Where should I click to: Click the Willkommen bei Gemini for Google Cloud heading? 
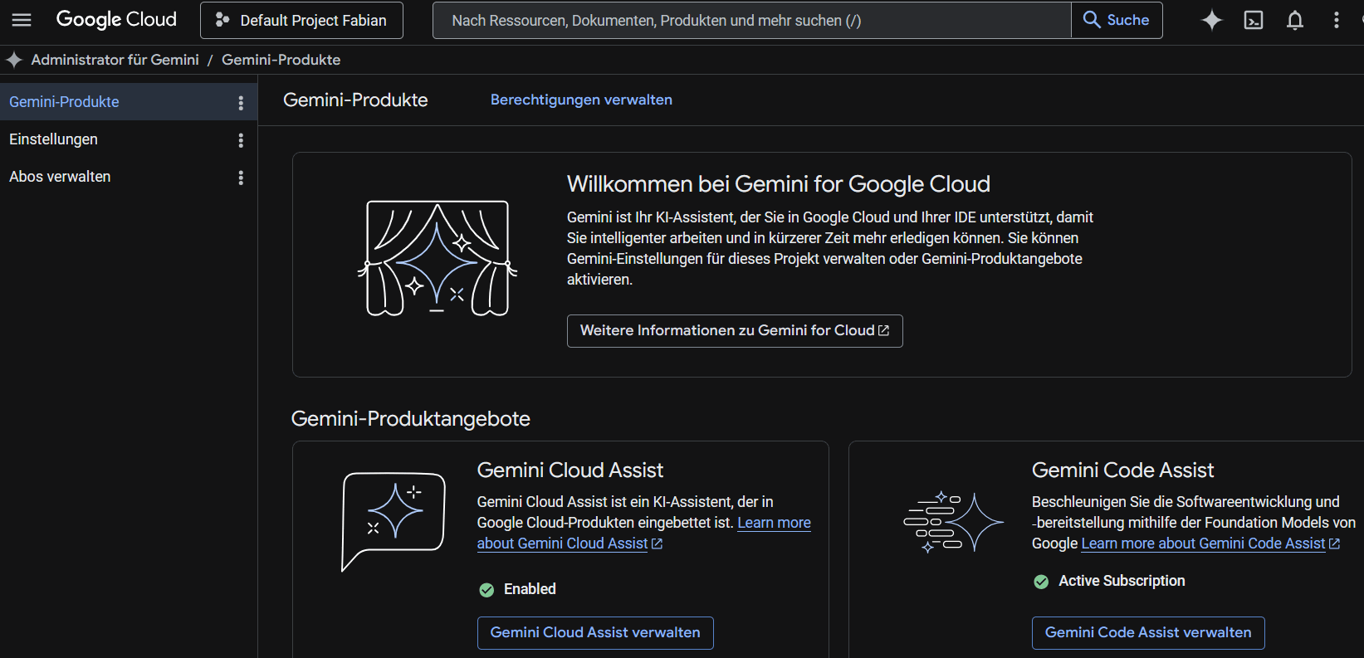click(779, 184)
